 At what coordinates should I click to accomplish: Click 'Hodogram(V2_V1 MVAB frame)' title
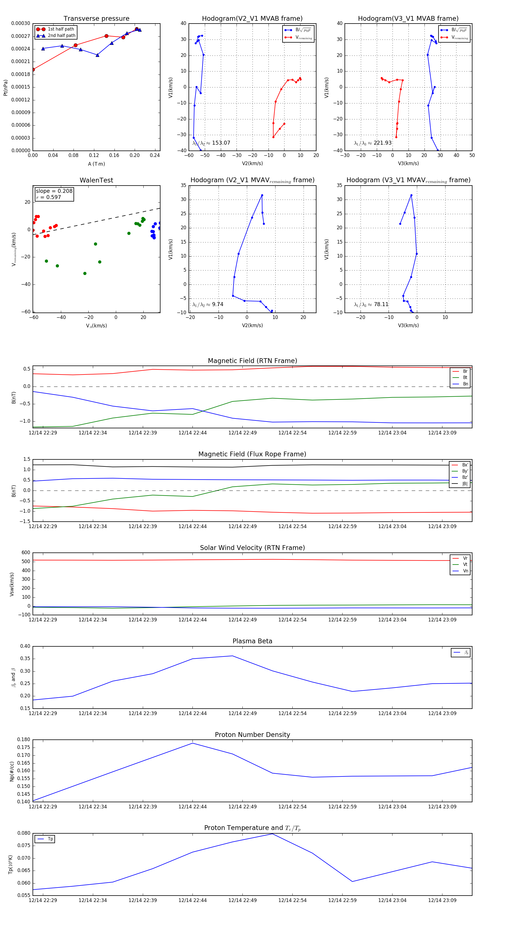tap(252, 19)
